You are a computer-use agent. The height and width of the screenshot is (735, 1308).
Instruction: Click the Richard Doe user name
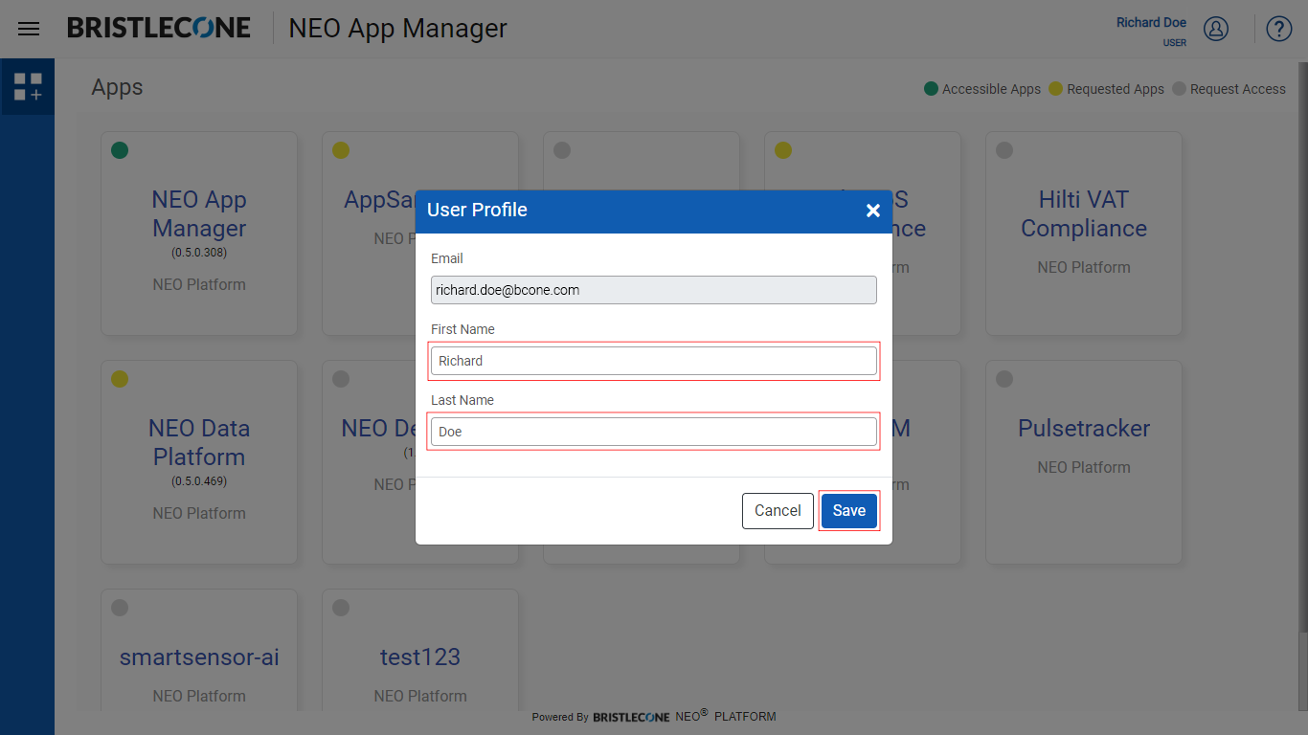pos(1151,23)
